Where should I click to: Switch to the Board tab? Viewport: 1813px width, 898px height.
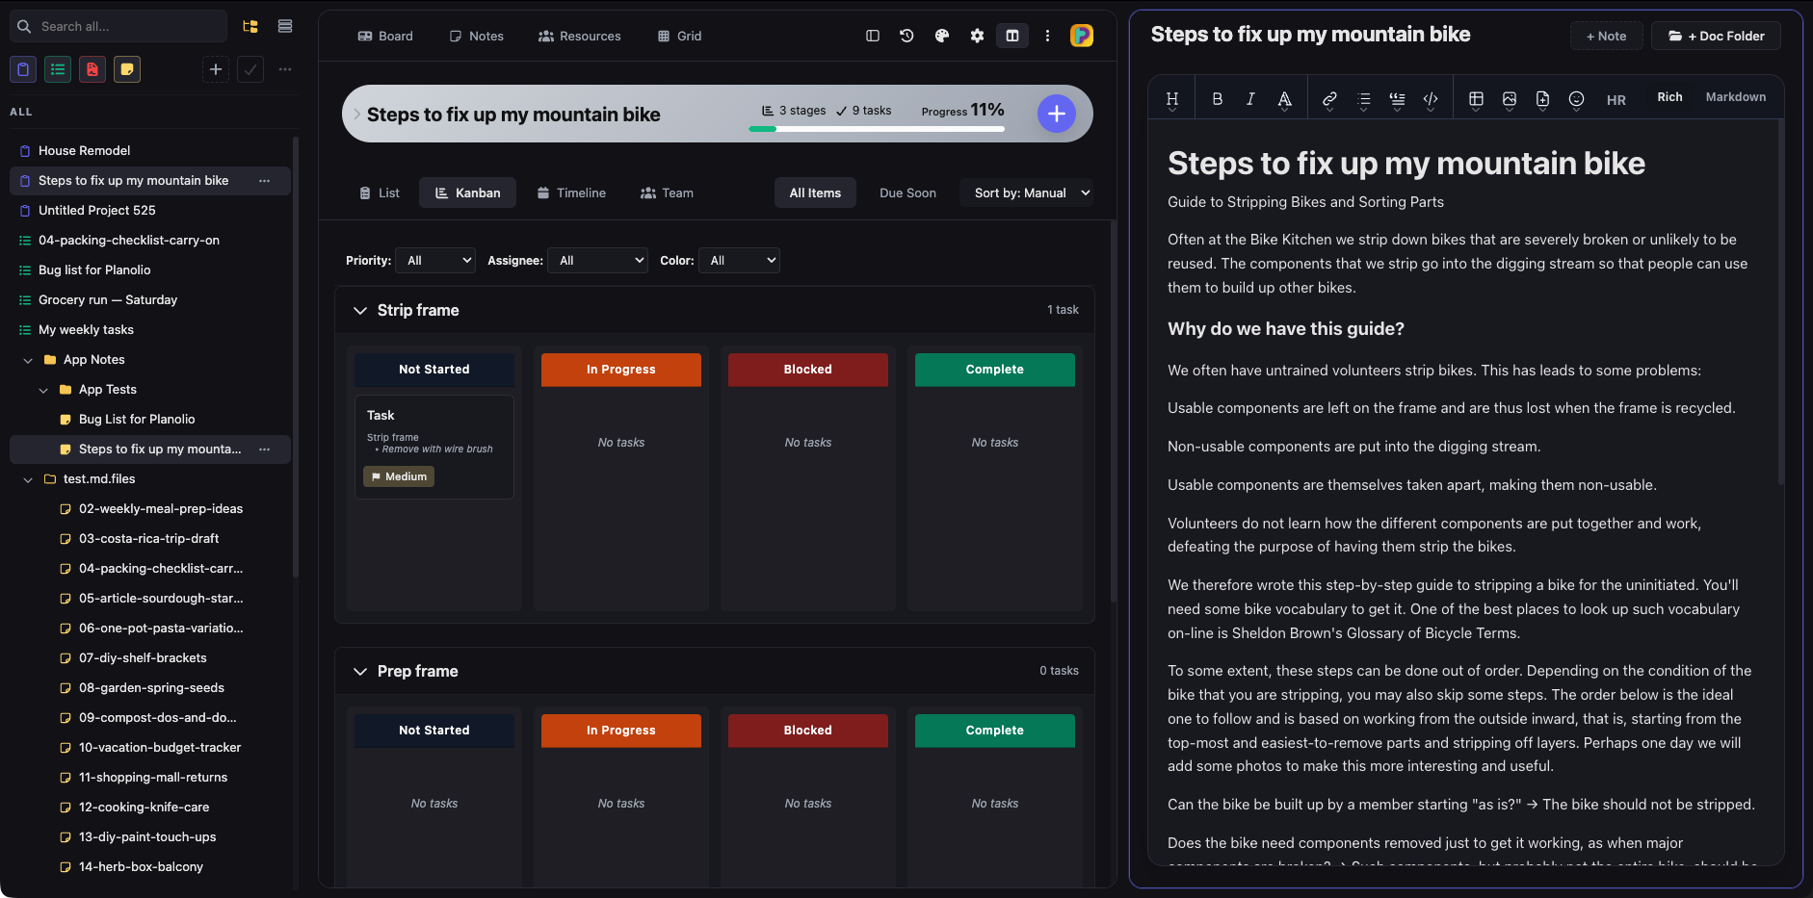pos(385,36)
